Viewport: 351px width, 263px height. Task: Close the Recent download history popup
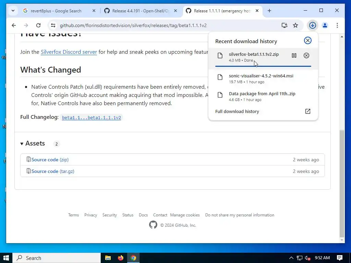307,40
